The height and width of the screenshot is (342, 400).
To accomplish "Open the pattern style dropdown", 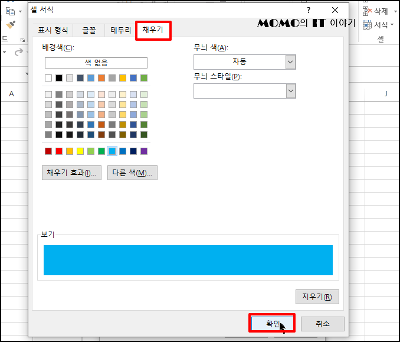I will pos(291,91).
